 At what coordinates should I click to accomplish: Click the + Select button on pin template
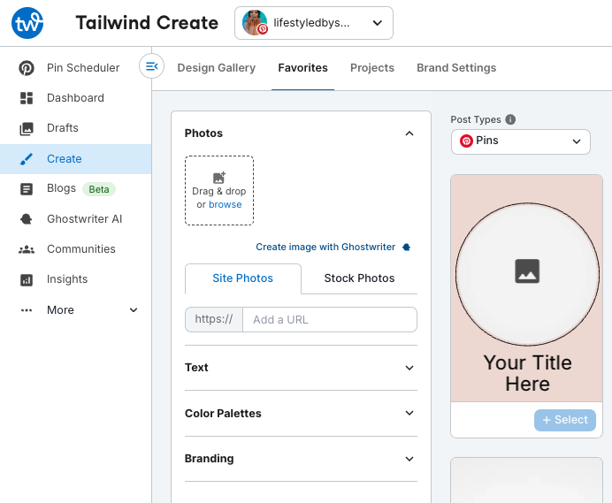pyautogui.click(x=565, y=420)
